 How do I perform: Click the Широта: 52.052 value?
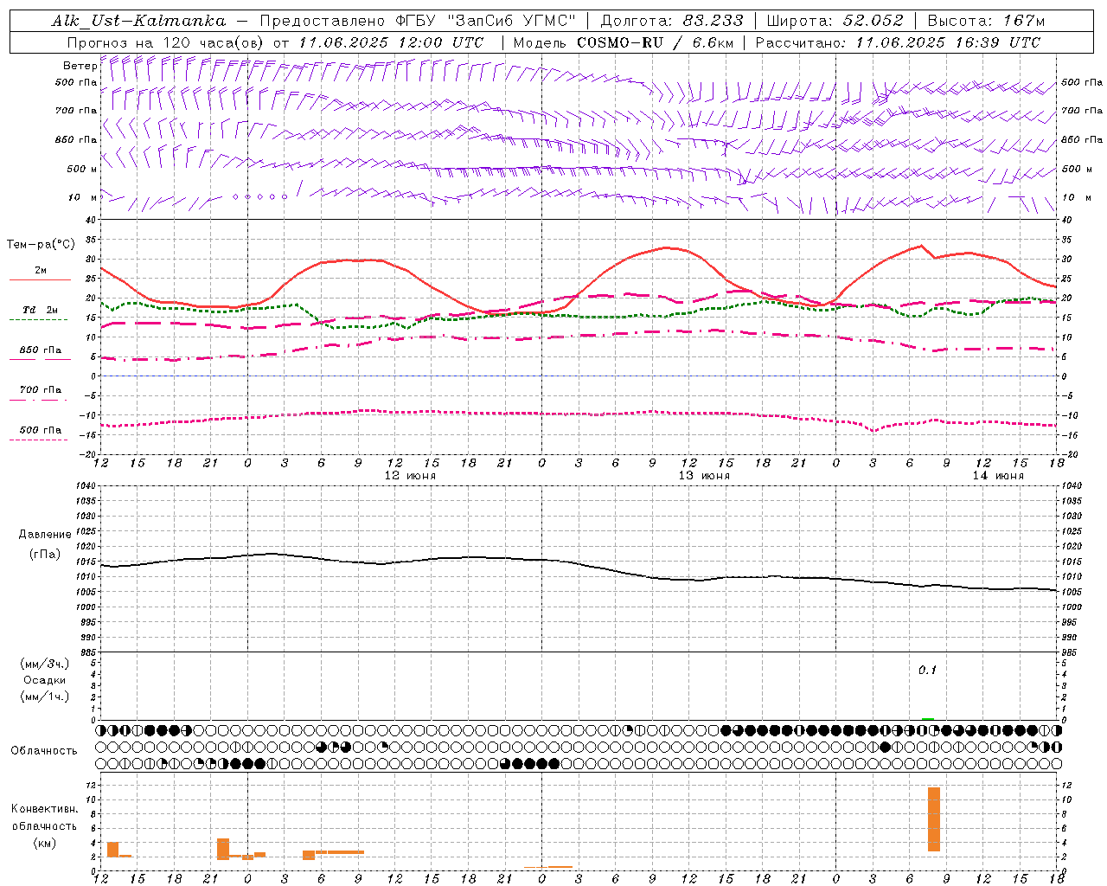pyautogui.click(x=835, y=21)
